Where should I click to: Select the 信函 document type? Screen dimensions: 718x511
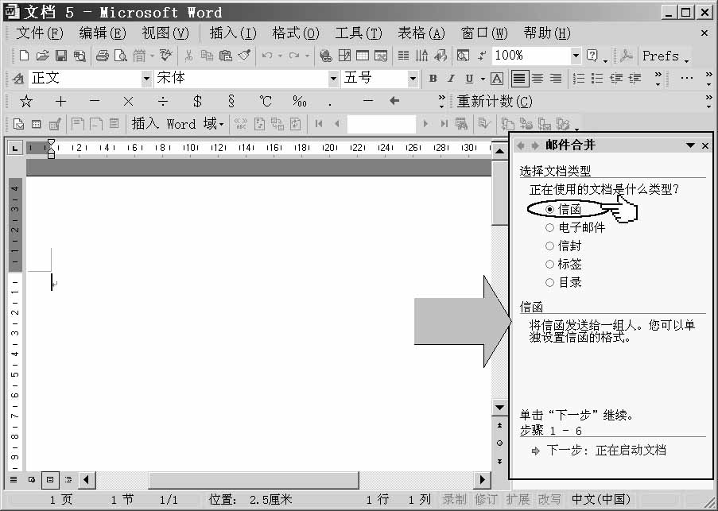click(x=549, y=209)
